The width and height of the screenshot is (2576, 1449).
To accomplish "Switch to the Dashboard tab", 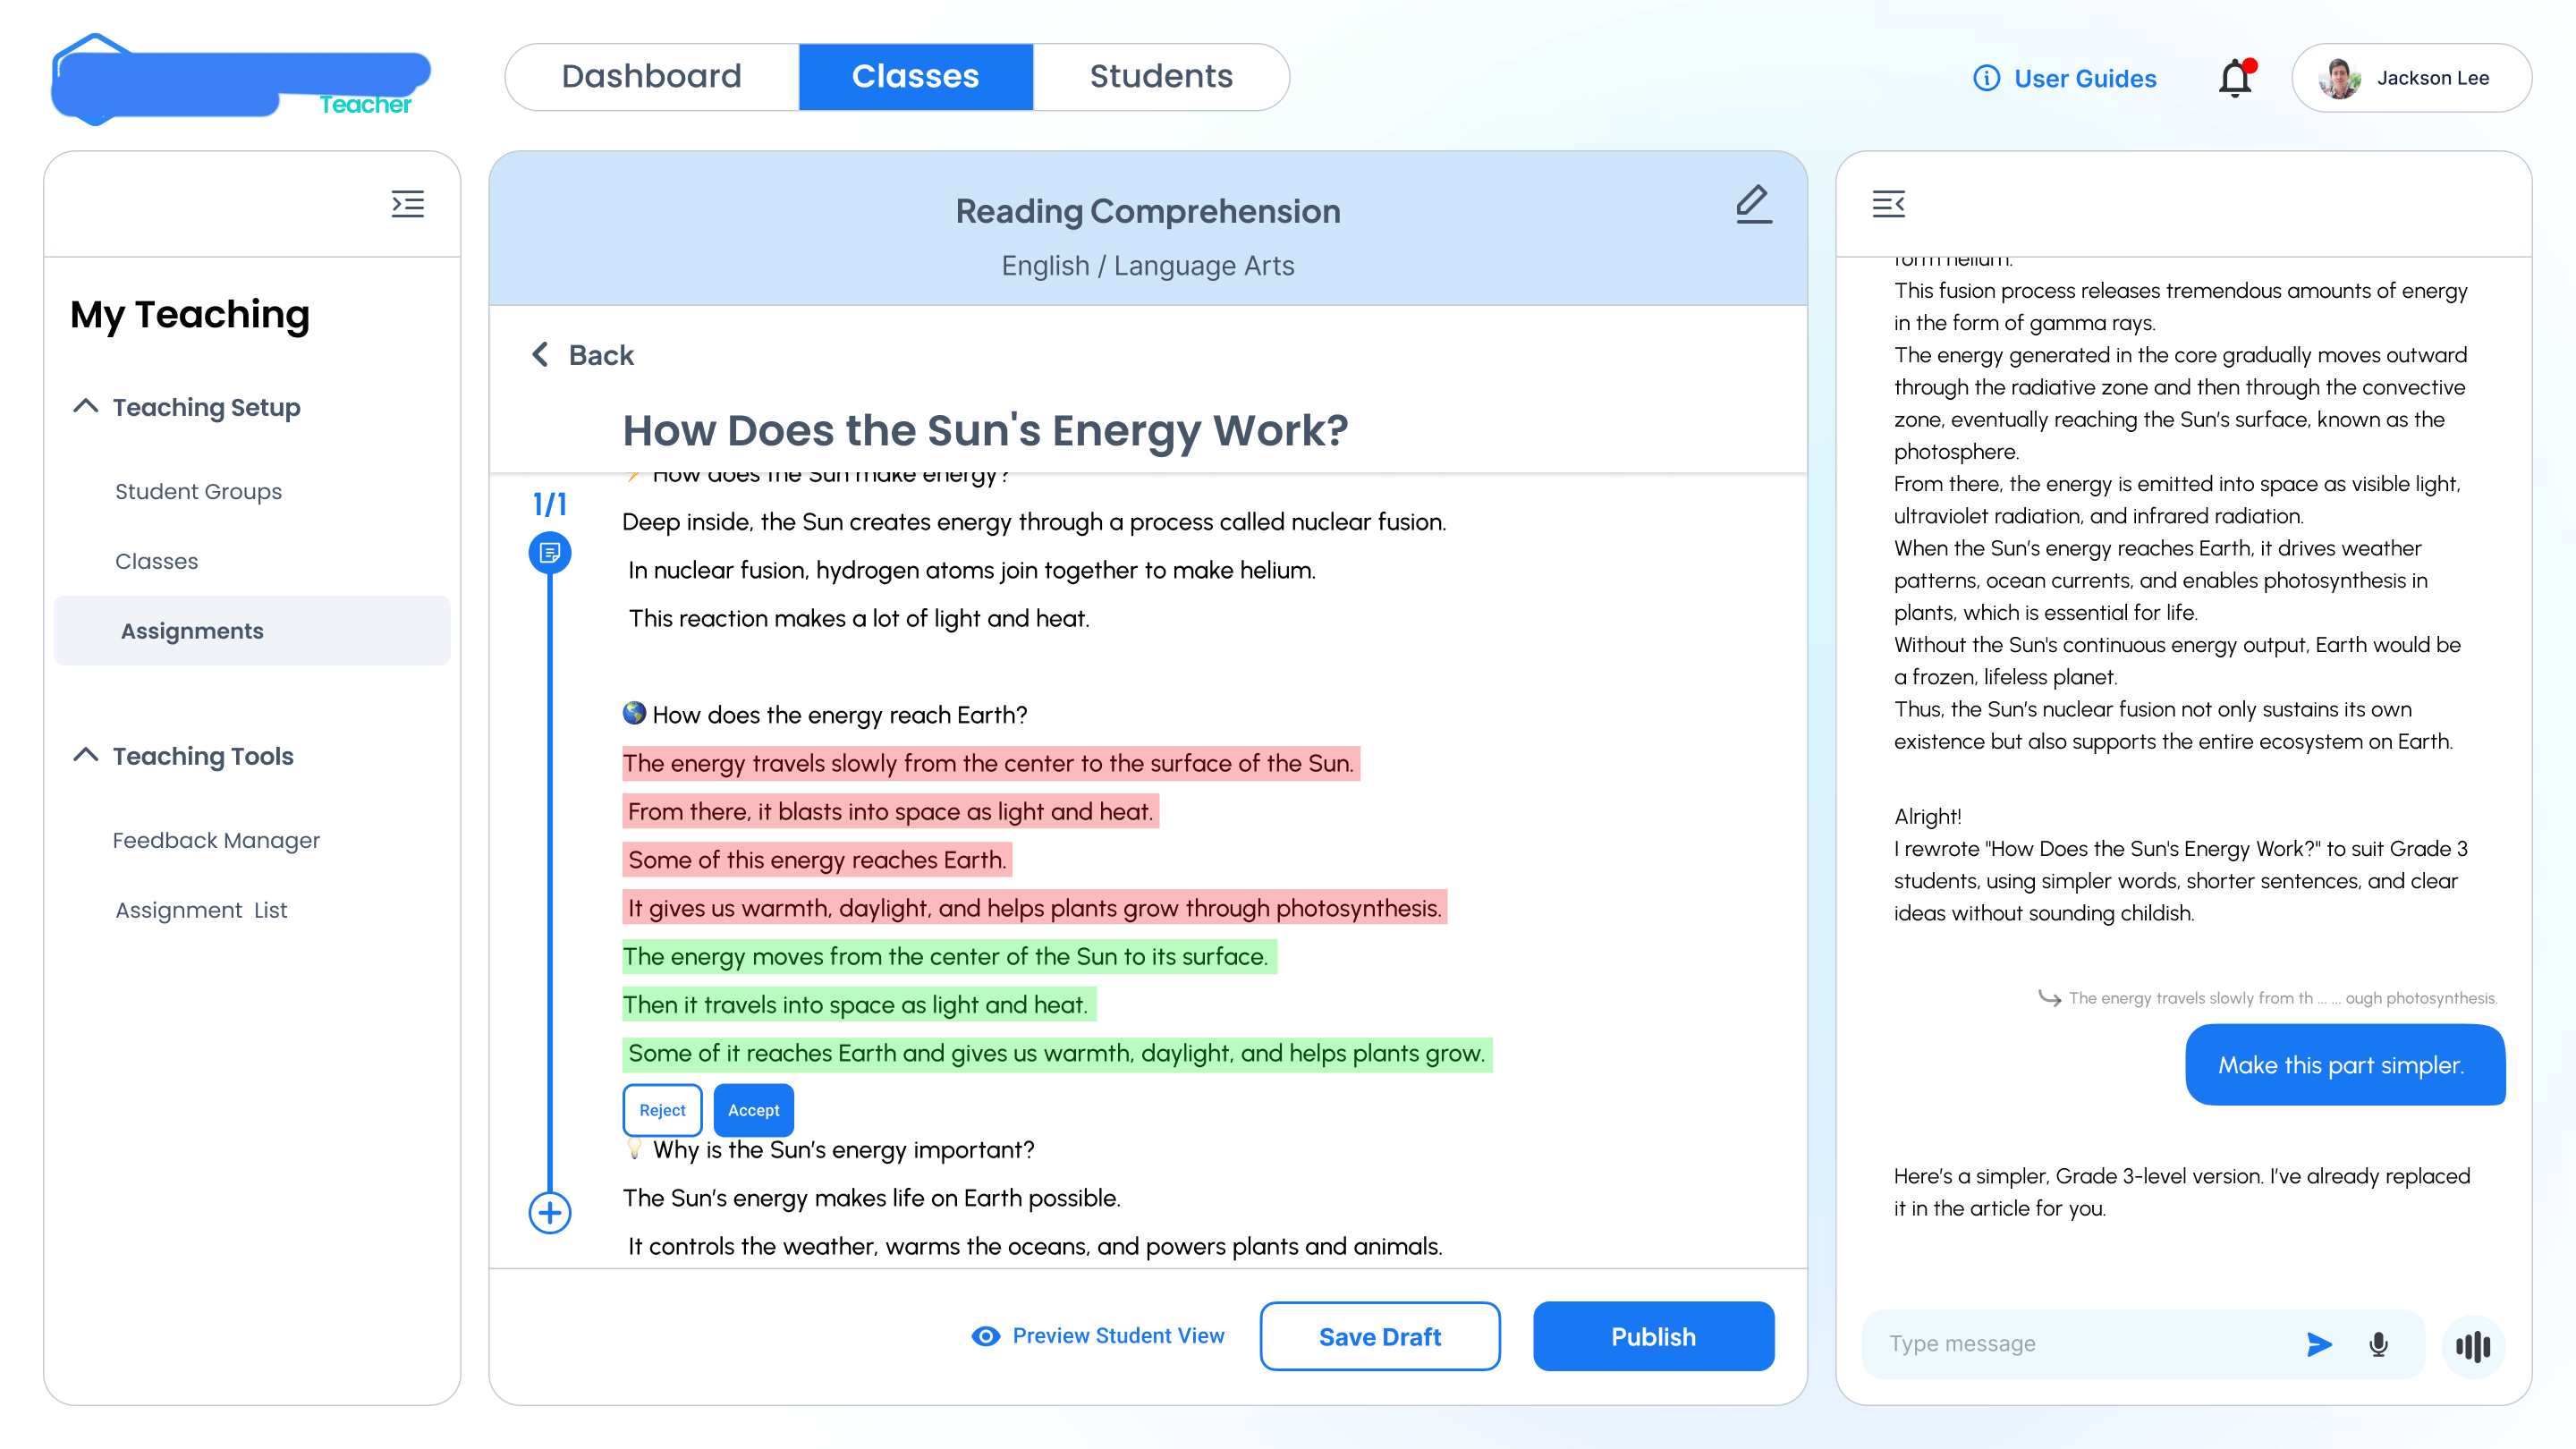I will 652,77.
